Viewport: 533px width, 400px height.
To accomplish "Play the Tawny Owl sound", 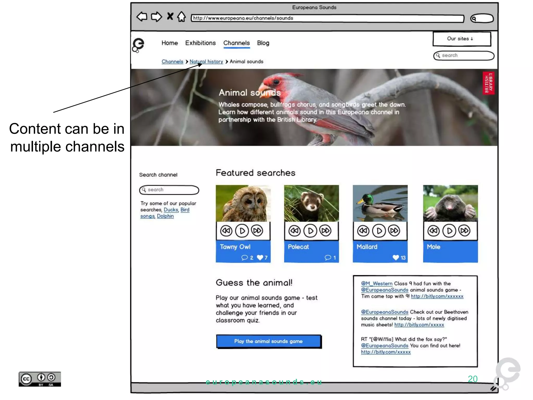I will tap(242, 231).
